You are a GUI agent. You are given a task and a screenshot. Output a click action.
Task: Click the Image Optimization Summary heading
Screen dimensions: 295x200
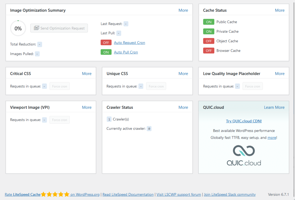38,10
